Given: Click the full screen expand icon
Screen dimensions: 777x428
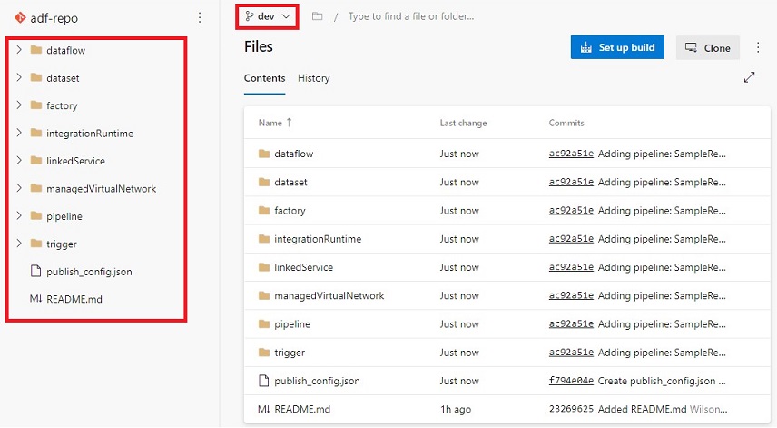Looking at the screenshot, I should point(749,77).
